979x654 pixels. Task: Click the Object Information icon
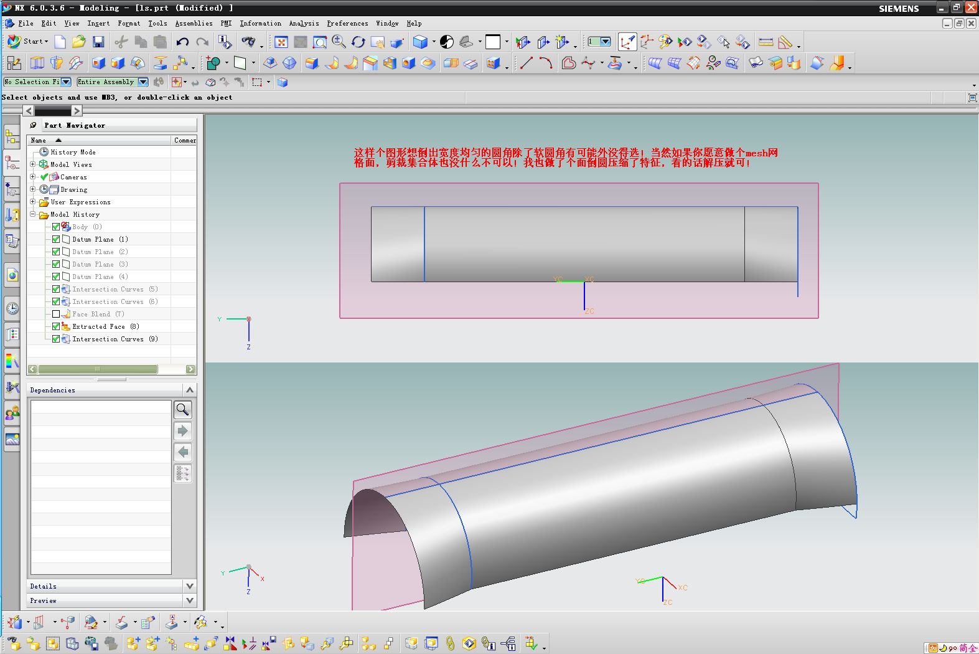[x=225, y=42]
